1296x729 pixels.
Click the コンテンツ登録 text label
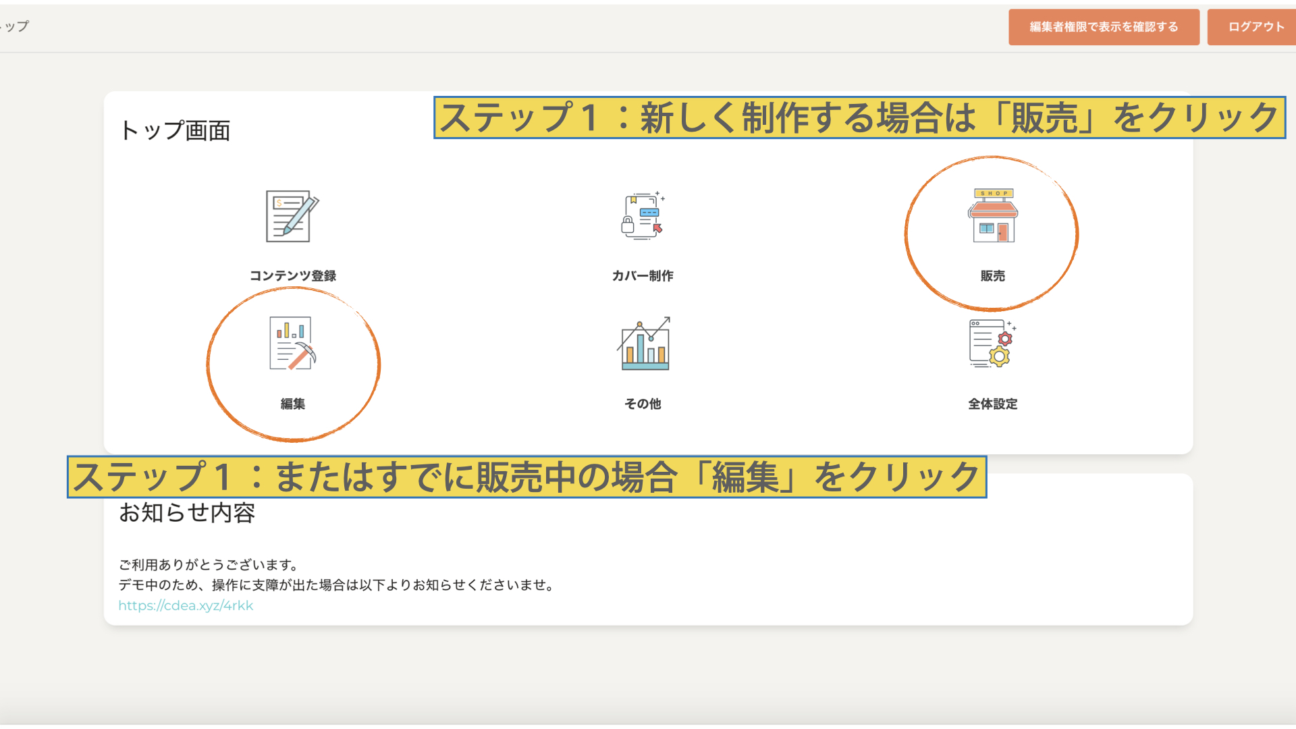(292, 275)
